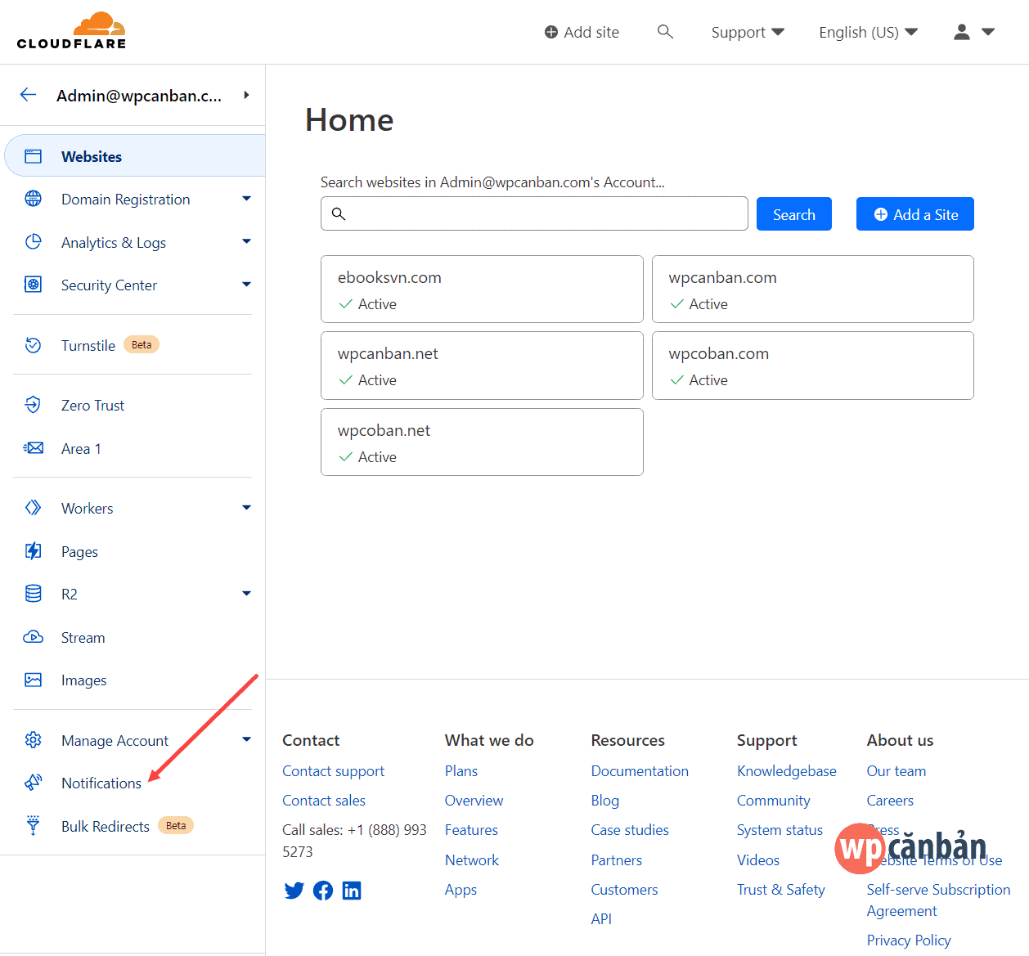Open the Documentation footer link
This screenshot has width=1029, height=956.
point(640,771)
